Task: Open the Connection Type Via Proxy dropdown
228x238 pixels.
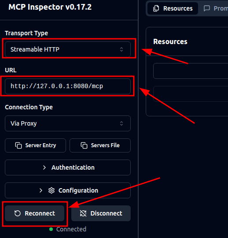Action: (x=68, y=123)
